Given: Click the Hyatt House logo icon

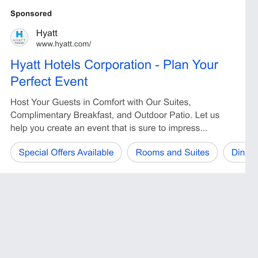Looking at the screenshot, I should pyautogui.click(x=19, y=37).
